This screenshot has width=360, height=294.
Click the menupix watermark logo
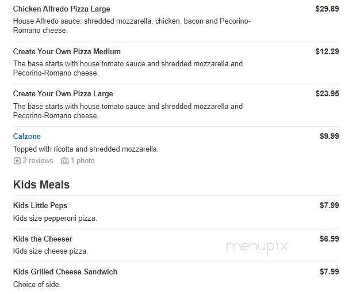[256, 247]
